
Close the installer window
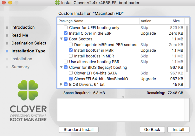4,3
